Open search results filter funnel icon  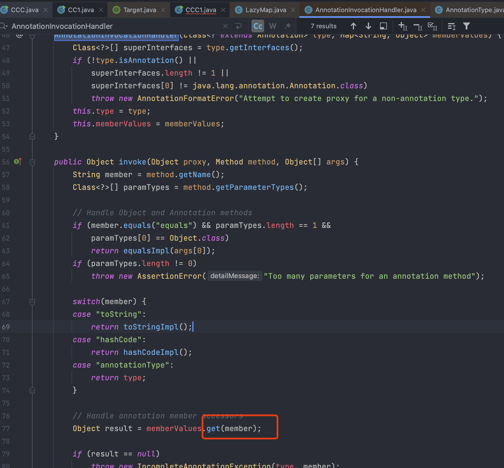(466, 26)
